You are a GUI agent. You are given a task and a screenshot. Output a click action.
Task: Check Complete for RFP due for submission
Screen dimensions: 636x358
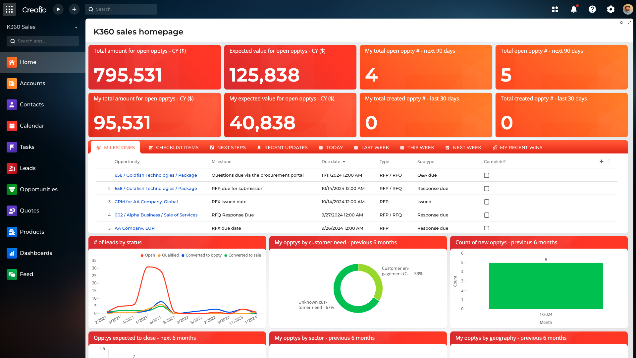(x=487, y=189)
